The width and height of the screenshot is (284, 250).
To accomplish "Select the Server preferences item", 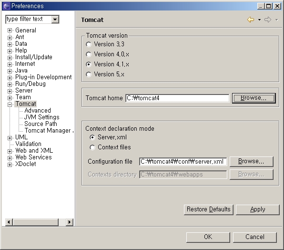I will click(24, 91).
